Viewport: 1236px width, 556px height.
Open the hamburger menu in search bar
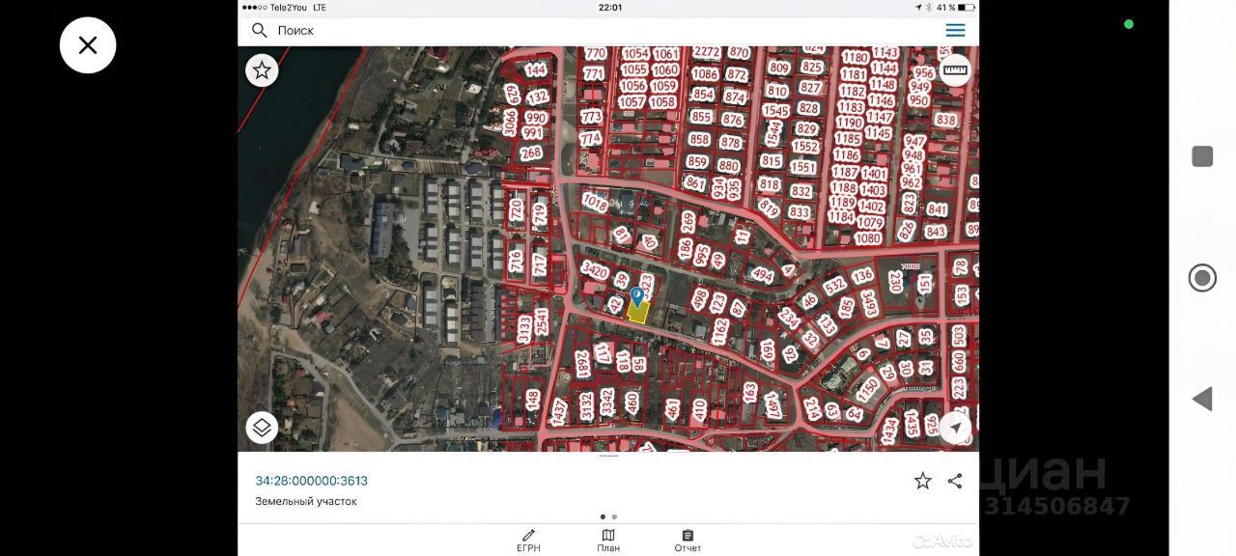[x=955, y=31]
